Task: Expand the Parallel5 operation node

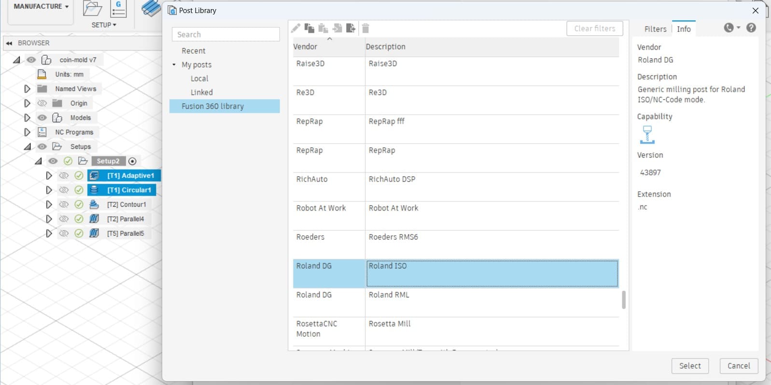Action: click(49, 233)
